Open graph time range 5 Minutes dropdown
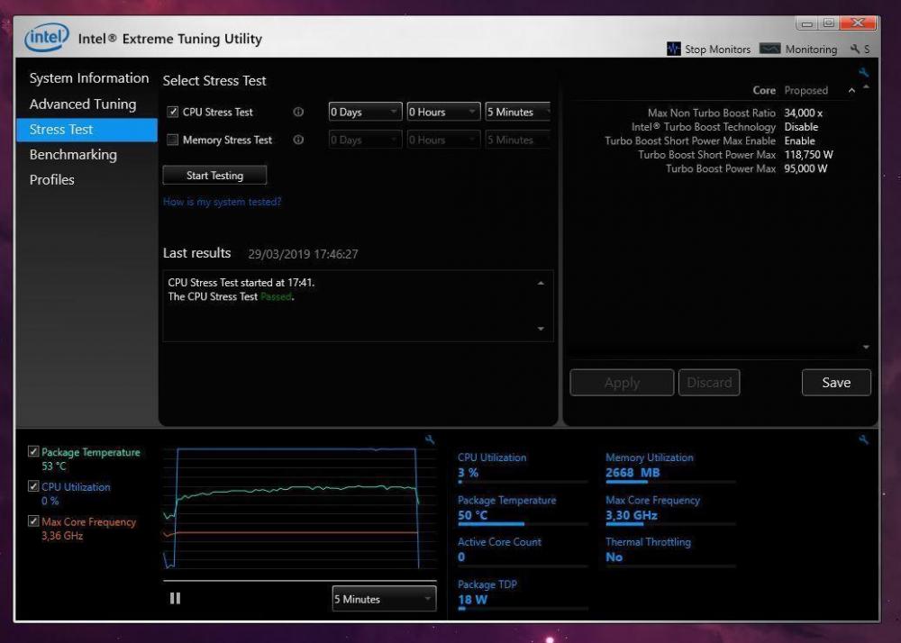 pos(384,599)
